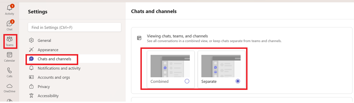Screen dimensions: 354x103
Task: Click the Combined view preview thumbnail
Action: pos(170,66)
